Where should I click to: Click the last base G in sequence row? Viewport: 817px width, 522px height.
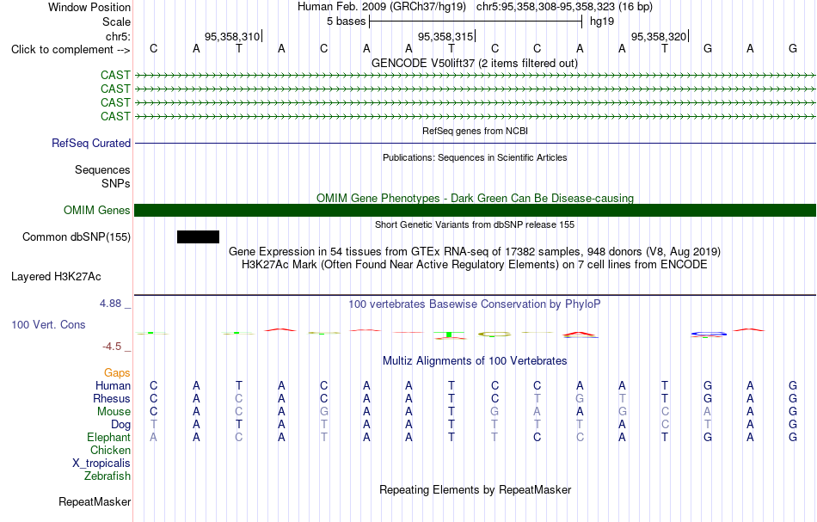point(793,48)
